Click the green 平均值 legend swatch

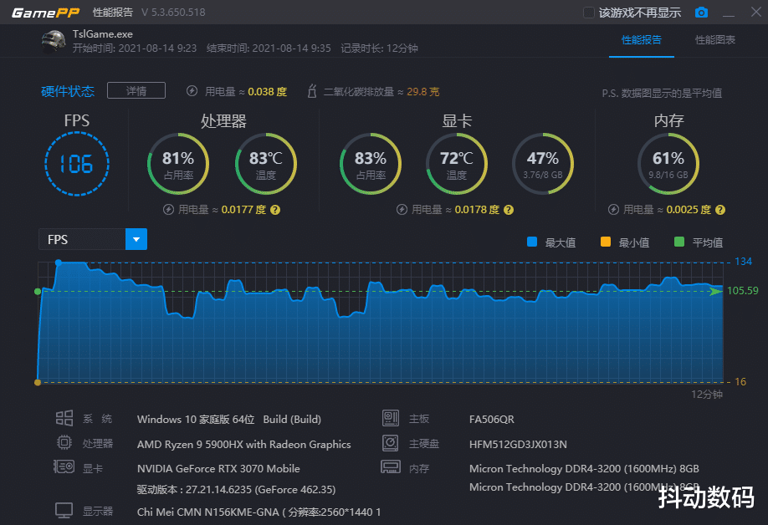[678, 242]
